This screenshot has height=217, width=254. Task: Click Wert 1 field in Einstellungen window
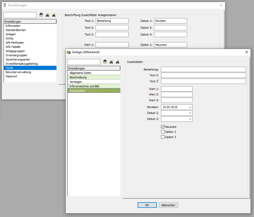[x=112, y=45]
